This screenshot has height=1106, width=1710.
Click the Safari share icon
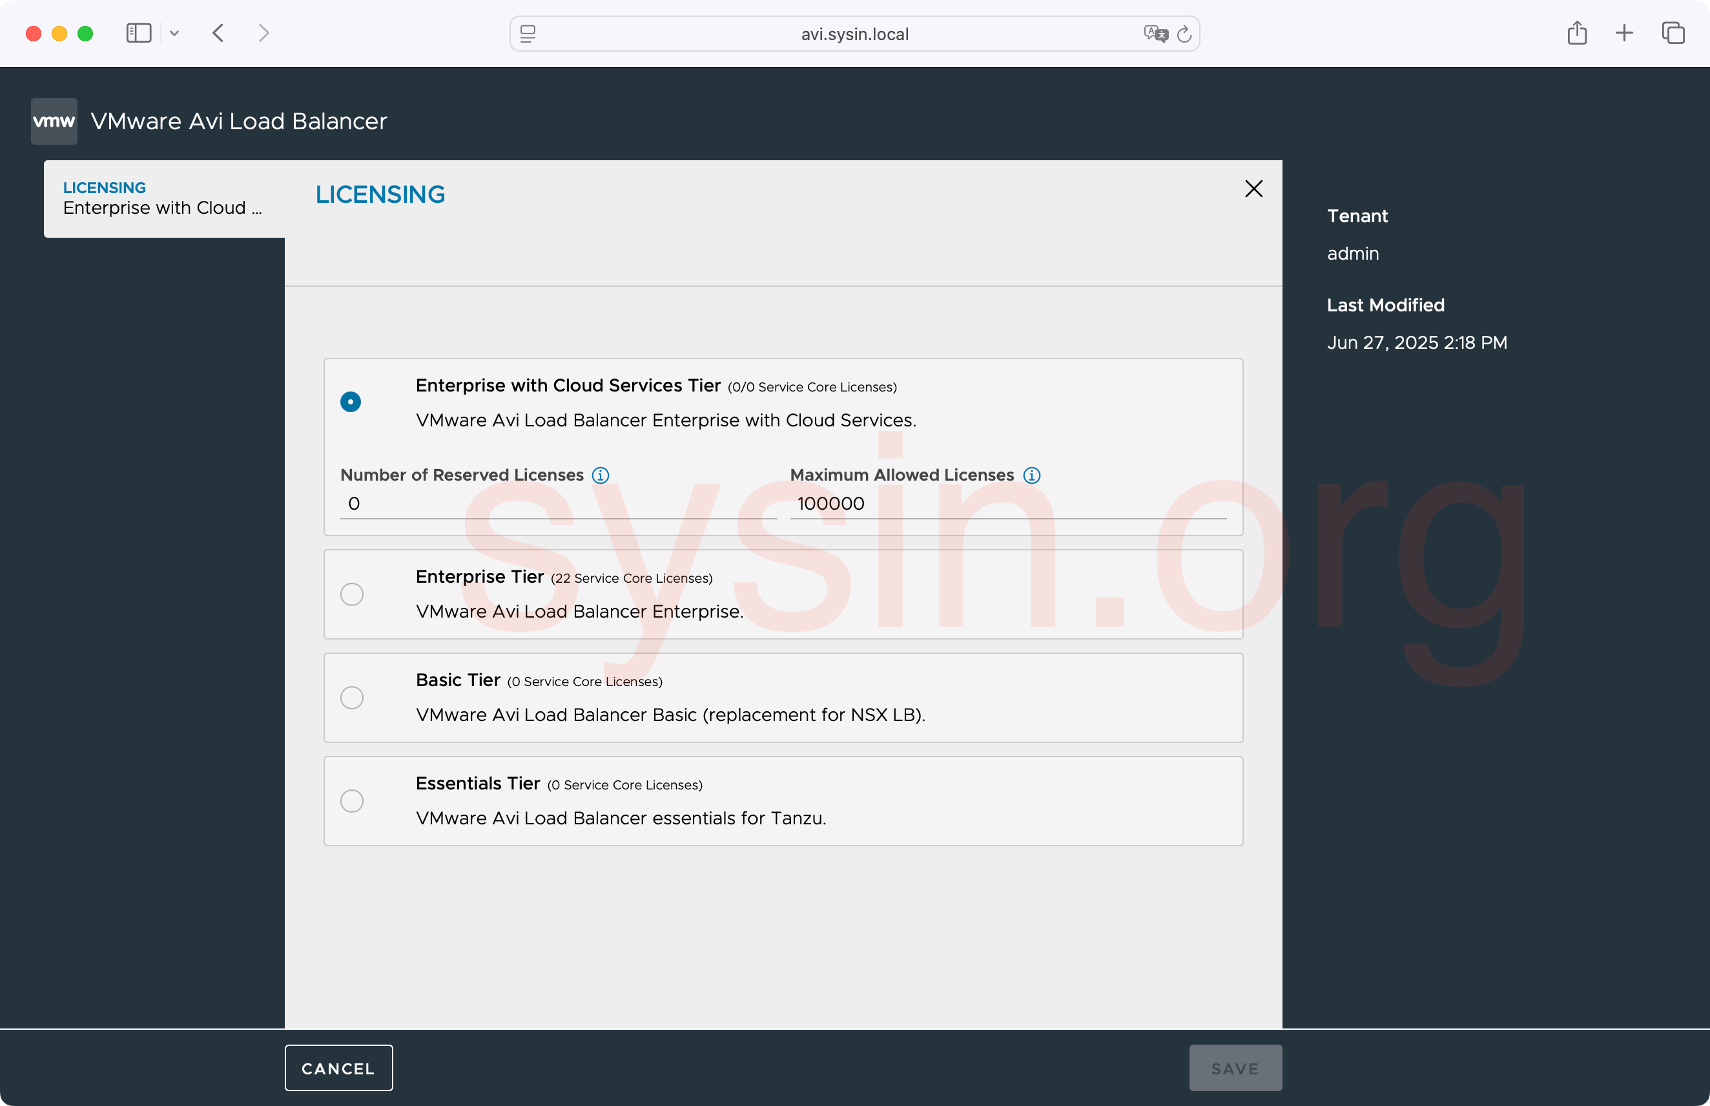(x=1576, y=33)
